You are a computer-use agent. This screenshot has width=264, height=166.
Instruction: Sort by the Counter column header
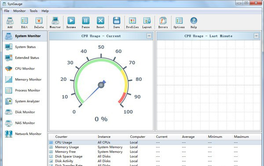click(61, 137)
